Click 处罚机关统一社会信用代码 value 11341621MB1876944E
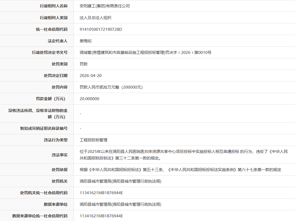295x221 pixels. point(101,193)
